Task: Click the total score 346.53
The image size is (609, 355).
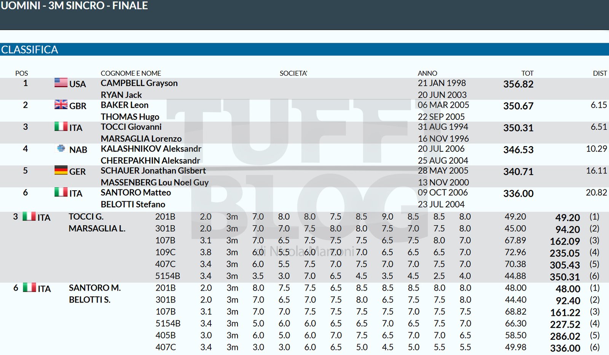Action: [x=518, y=150]
